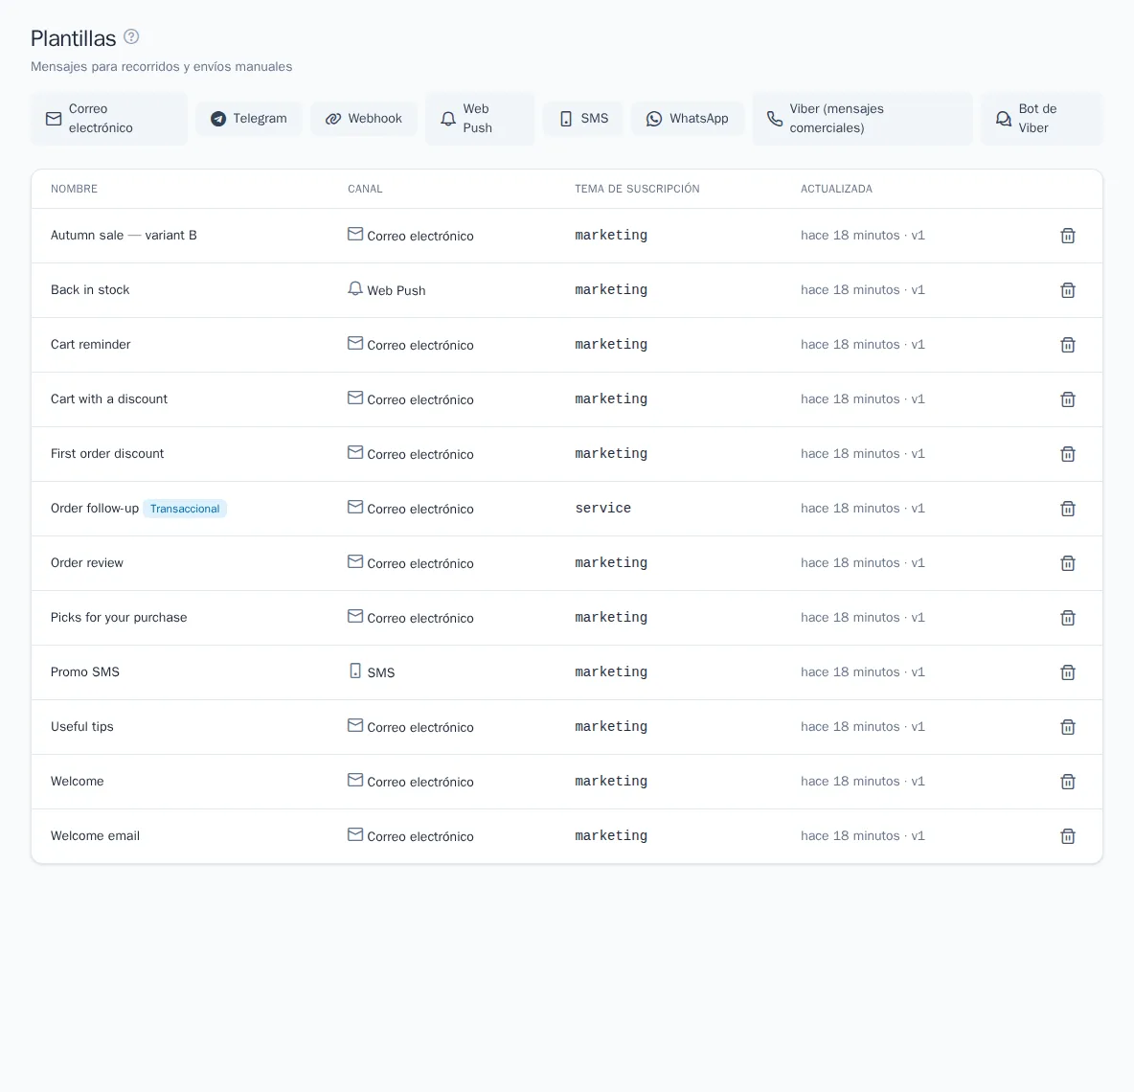Viewport: 1134px width, 1092px height.
Task: Click the service topic in Order follow-up row
Action: (603, 509)
